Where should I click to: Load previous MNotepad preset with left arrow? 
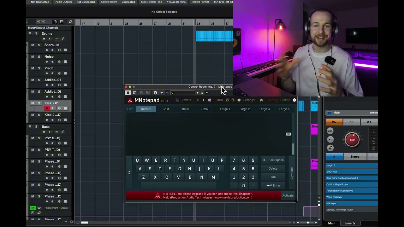pyautogui.click(x=198, y=100)
